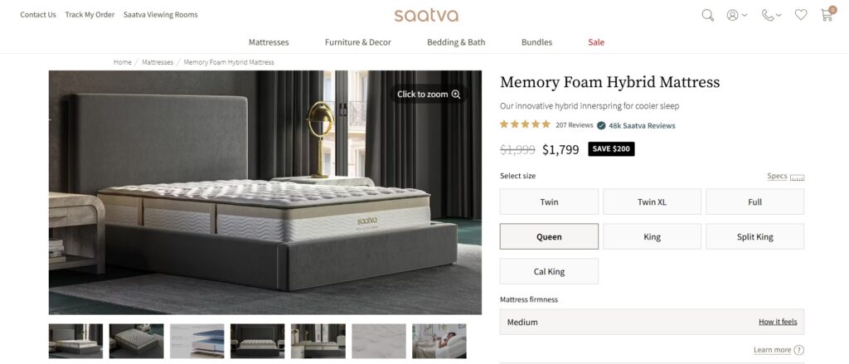Click the phone contact icon
The height and width of the screenshot is (364, 849).
click(767, 15)
